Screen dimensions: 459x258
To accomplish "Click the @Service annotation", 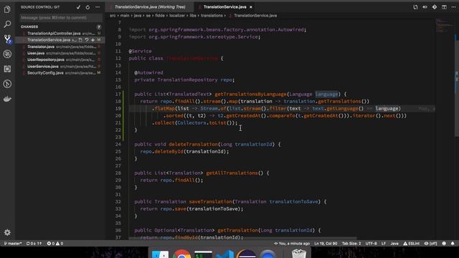I will click(x=141, y=51).
